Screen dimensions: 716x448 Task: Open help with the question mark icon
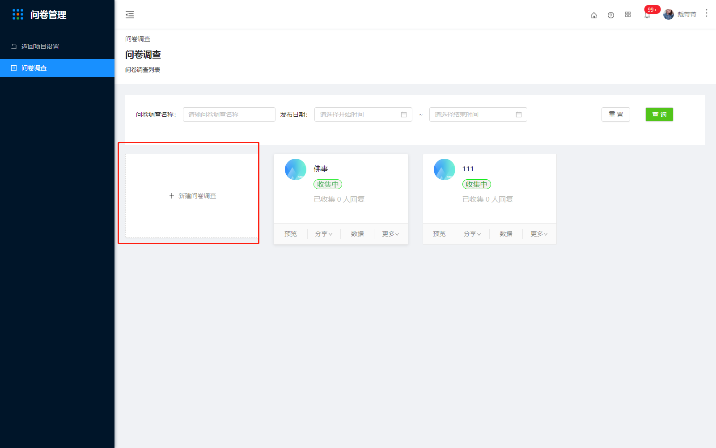[x=611, y=15]
